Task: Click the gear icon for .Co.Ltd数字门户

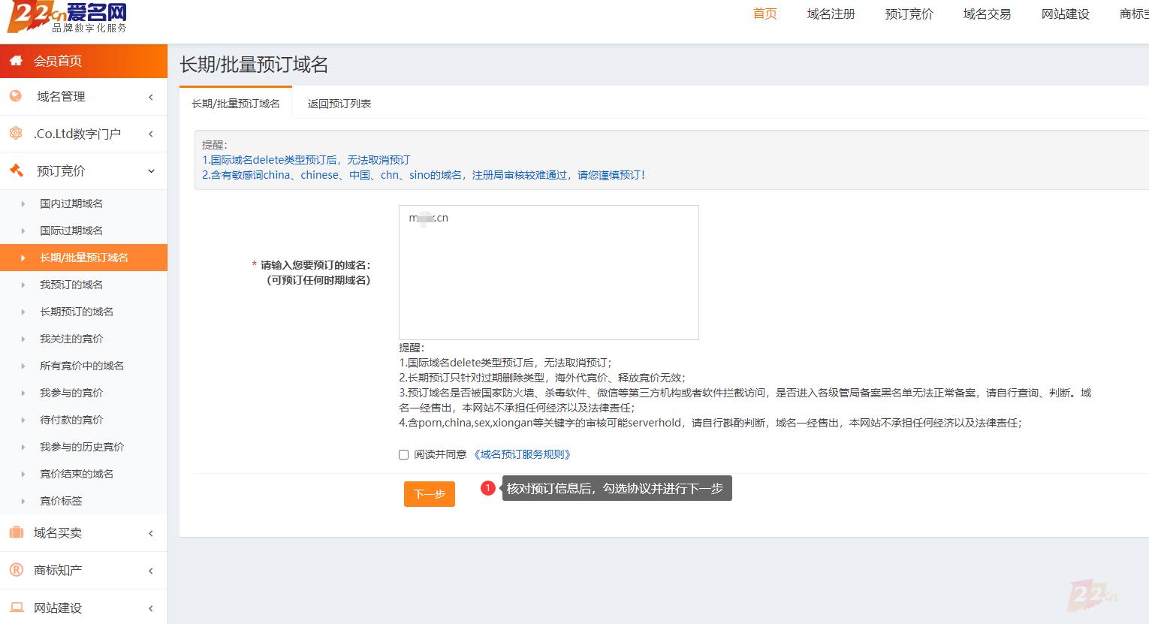Action: pos(16,133)
